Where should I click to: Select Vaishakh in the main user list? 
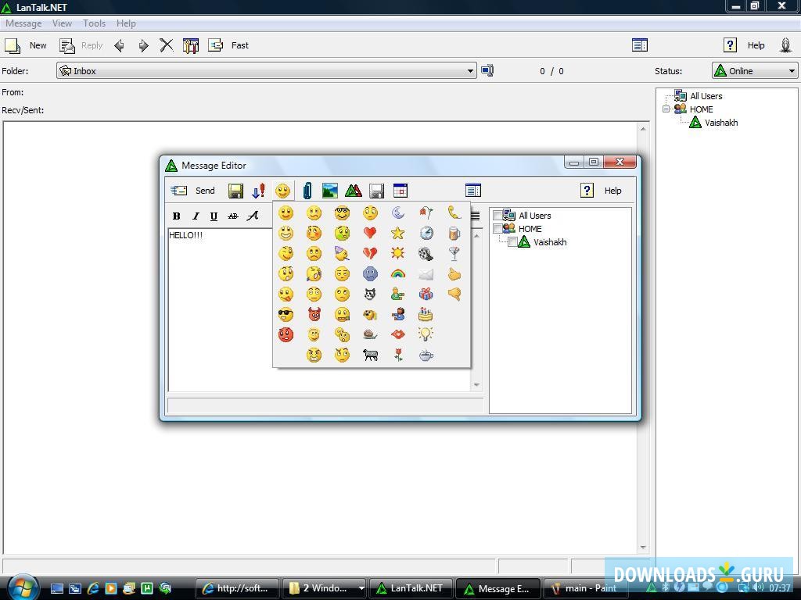tap(720, 123)
